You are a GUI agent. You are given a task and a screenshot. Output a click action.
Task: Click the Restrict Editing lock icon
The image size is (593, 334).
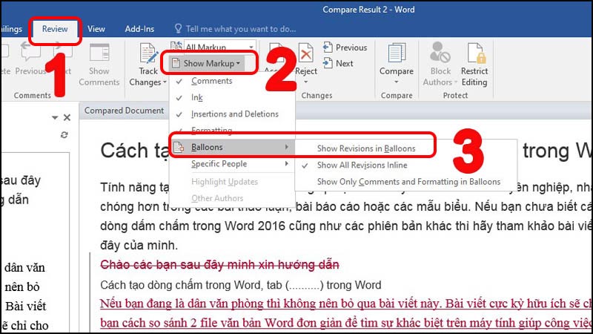(x=474, y=54)
